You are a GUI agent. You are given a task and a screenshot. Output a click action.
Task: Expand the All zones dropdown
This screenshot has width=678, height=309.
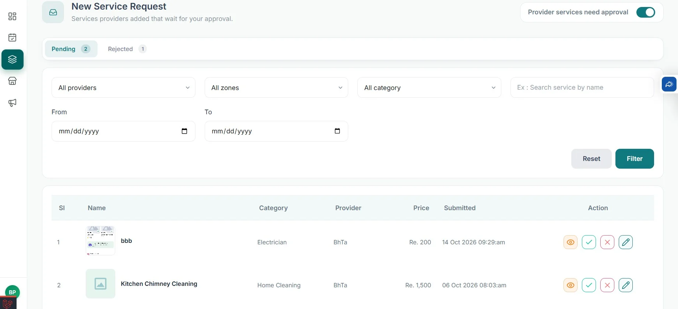(276, 87)
